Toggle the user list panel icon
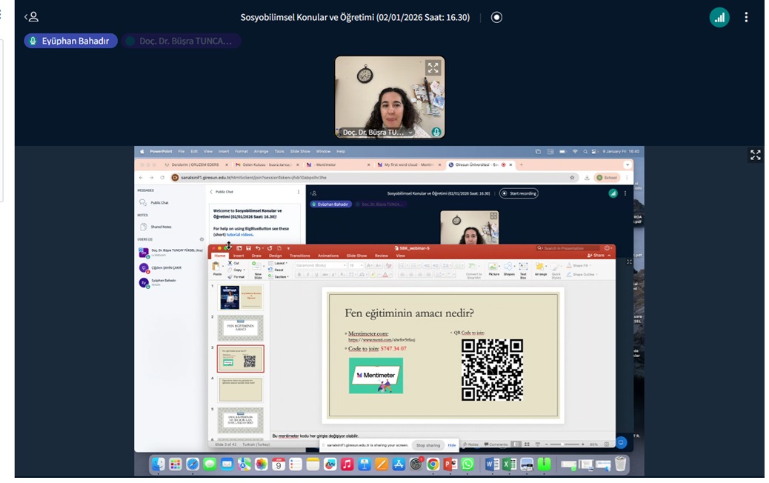 click(x=31, y=17)
